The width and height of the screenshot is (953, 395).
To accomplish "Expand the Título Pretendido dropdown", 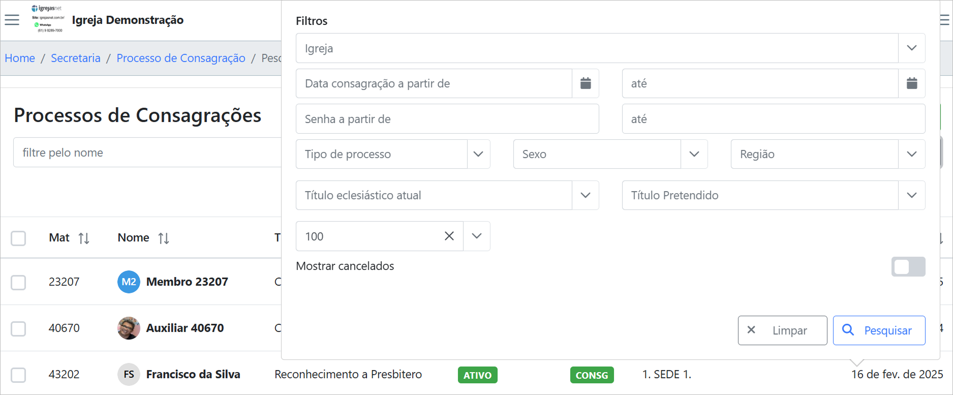I will (x=911, y=195).
